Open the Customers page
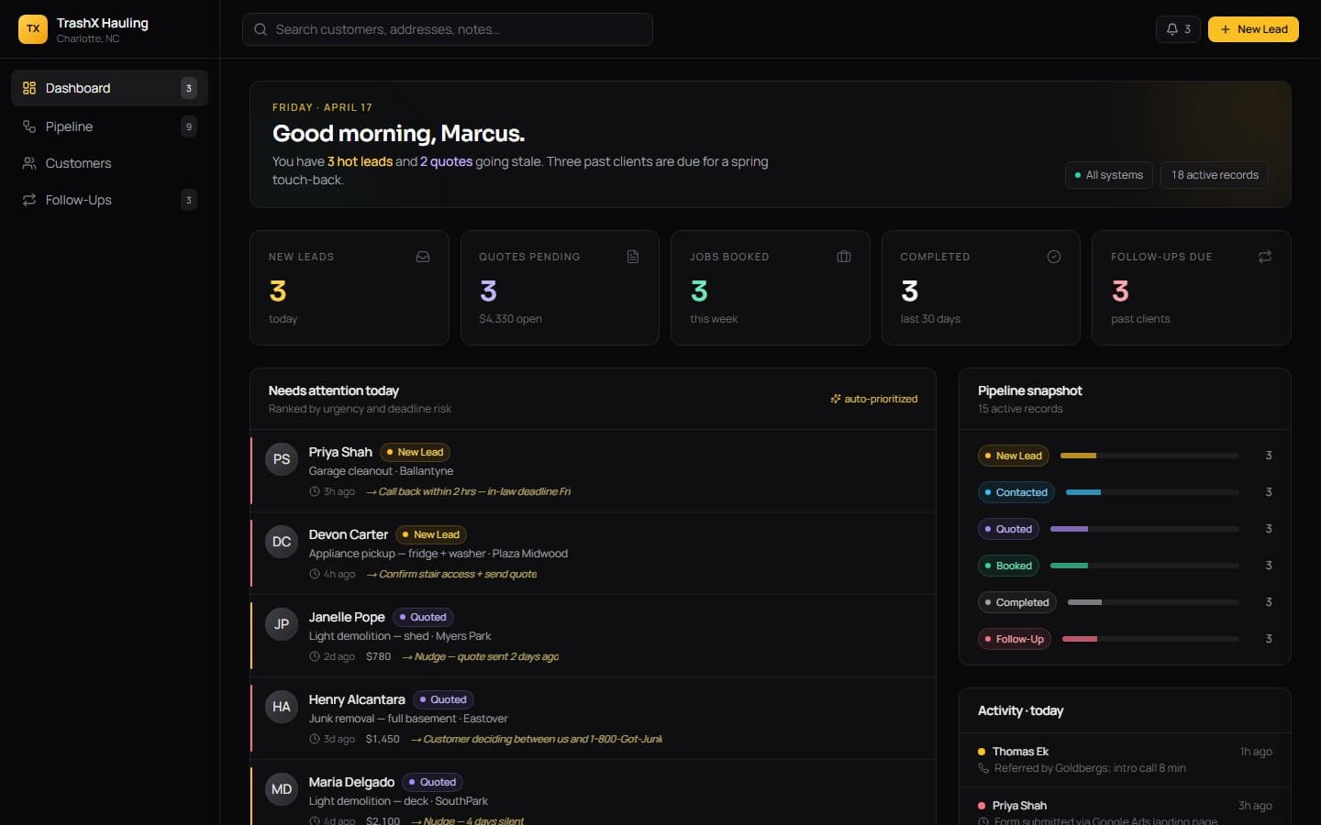Viewport: 1321px width, 825px height. tap(109, 163)
